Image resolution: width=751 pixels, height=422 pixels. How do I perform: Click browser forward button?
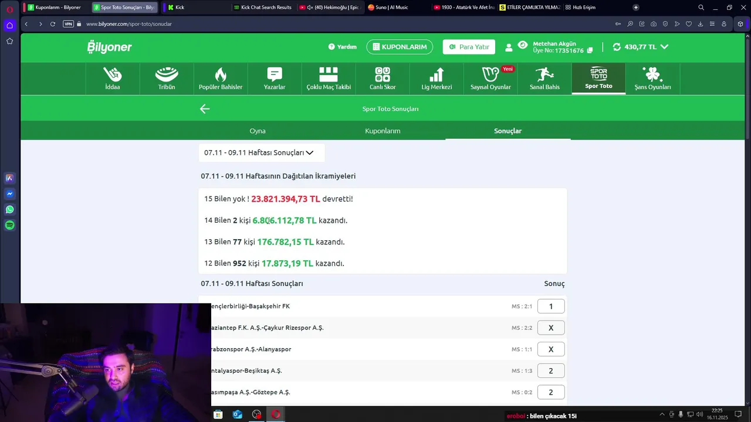(x=40, y=24)
